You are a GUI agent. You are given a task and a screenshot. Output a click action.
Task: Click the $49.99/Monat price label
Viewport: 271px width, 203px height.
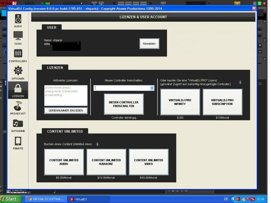148,178
